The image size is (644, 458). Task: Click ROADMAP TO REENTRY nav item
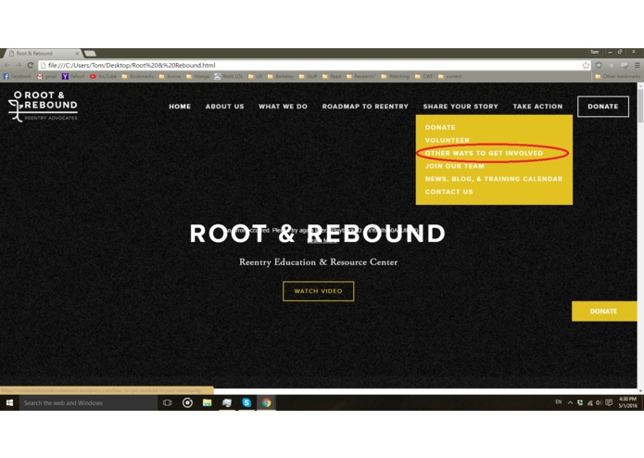pos(365,107)
